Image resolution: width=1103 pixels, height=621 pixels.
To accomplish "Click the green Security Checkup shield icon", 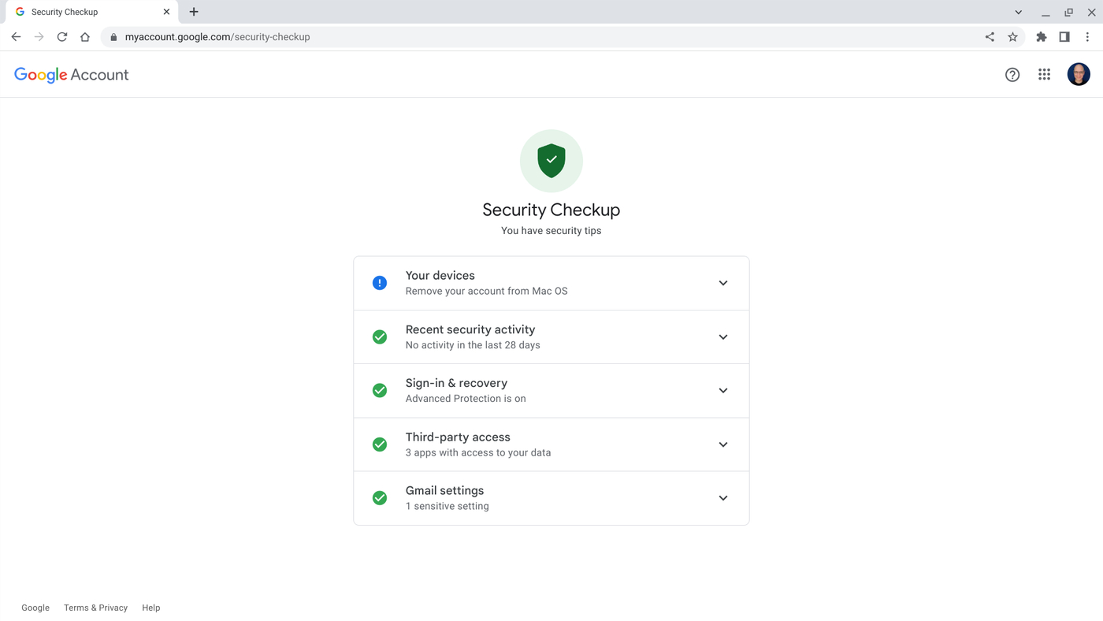I will tap(551, 160).
